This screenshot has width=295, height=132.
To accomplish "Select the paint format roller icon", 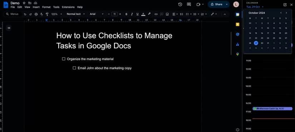I will (x=47, y=14).
